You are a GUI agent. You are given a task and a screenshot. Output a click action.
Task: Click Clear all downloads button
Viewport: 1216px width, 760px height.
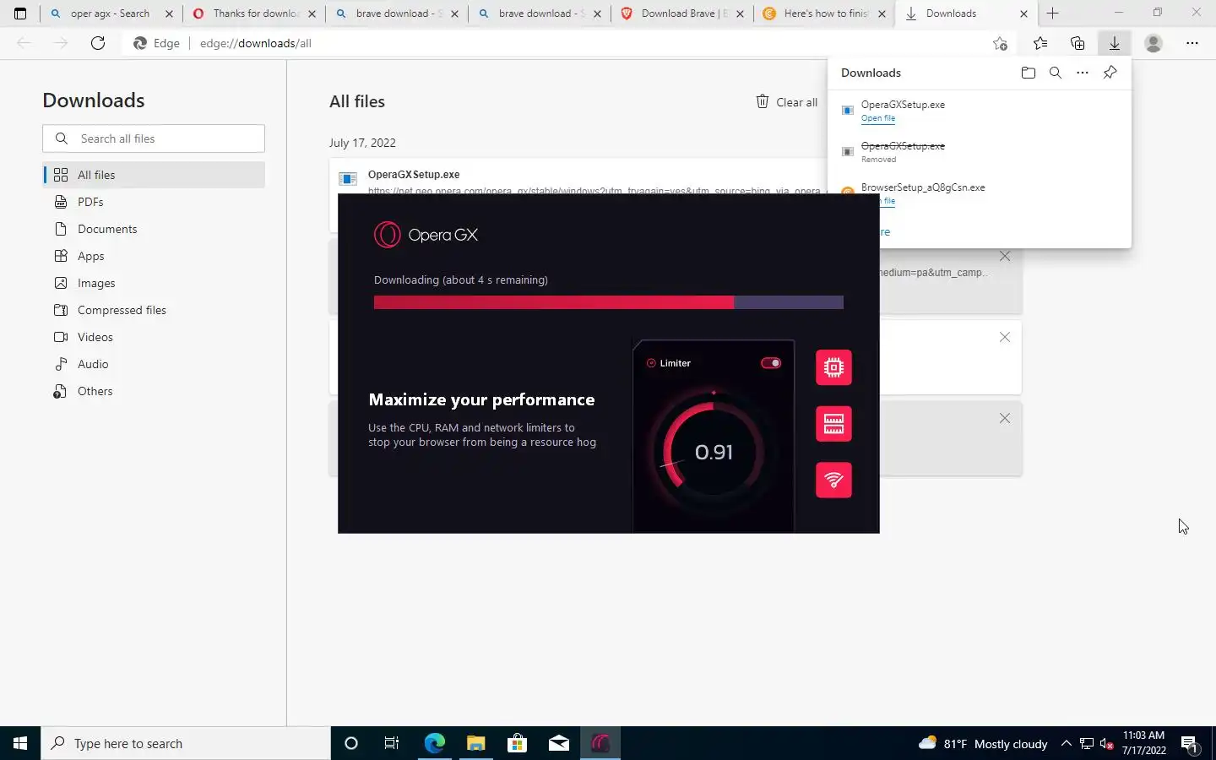[786, 102]
